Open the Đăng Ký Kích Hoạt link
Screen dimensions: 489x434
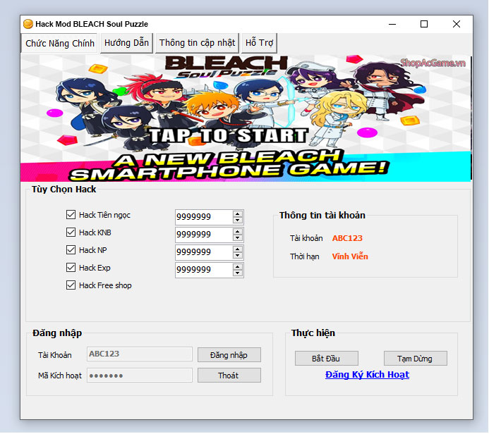(x=367, y=375)
